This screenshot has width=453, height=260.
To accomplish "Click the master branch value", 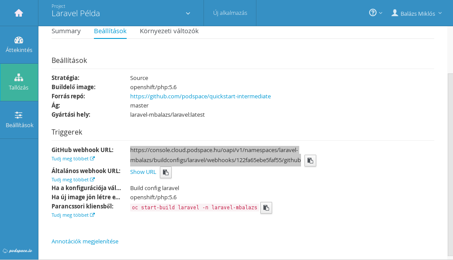I will point(139,106).
